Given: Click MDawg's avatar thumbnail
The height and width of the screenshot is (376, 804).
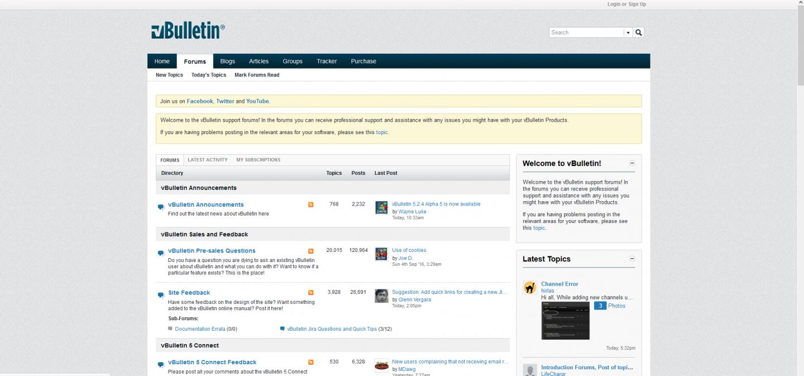Looking at the screenshot, I should (x=381, y=365).
